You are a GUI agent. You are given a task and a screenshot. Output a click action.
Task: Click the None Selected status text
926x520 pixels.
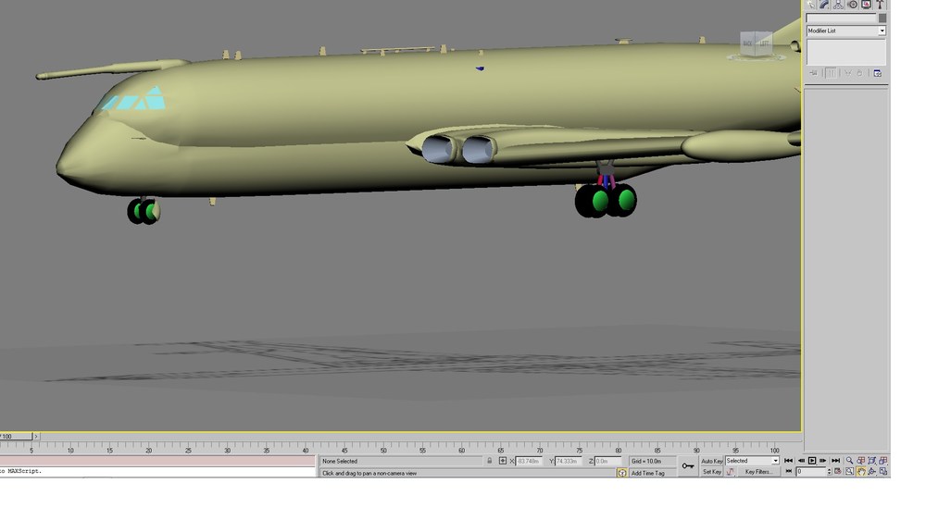point(340,461)
